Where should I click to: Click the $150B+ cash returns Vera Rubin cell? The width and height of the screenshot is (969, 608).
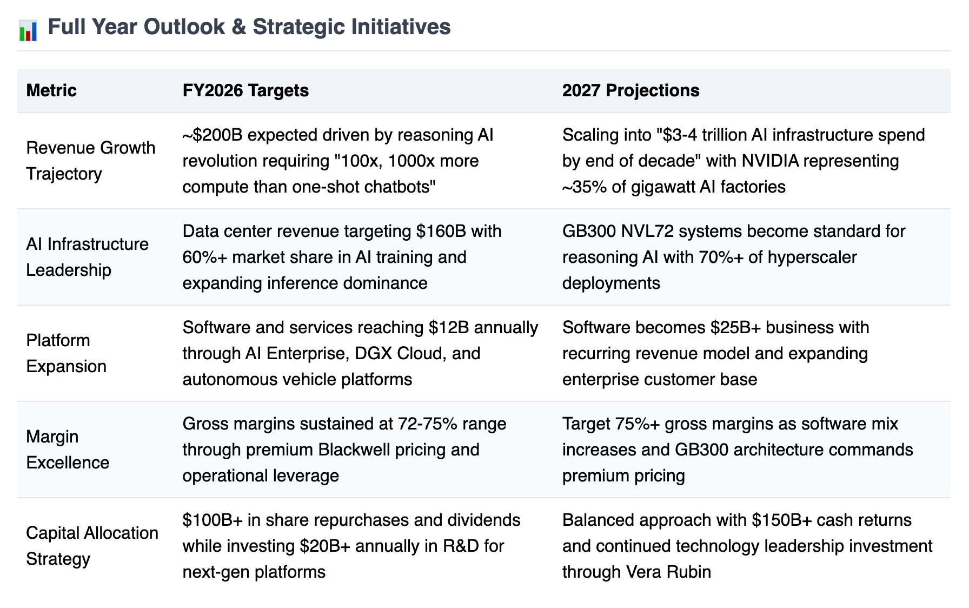coord(747,546)
